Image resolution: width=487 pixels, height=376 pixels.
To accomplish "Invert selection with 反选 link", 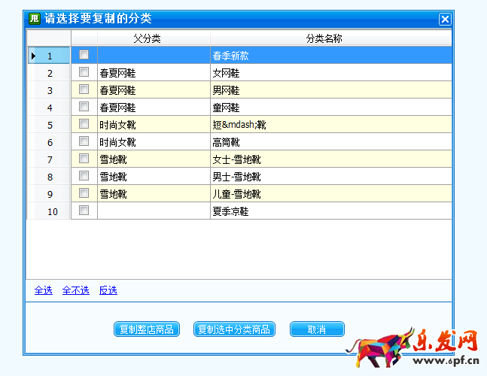I will click(108, 290).
